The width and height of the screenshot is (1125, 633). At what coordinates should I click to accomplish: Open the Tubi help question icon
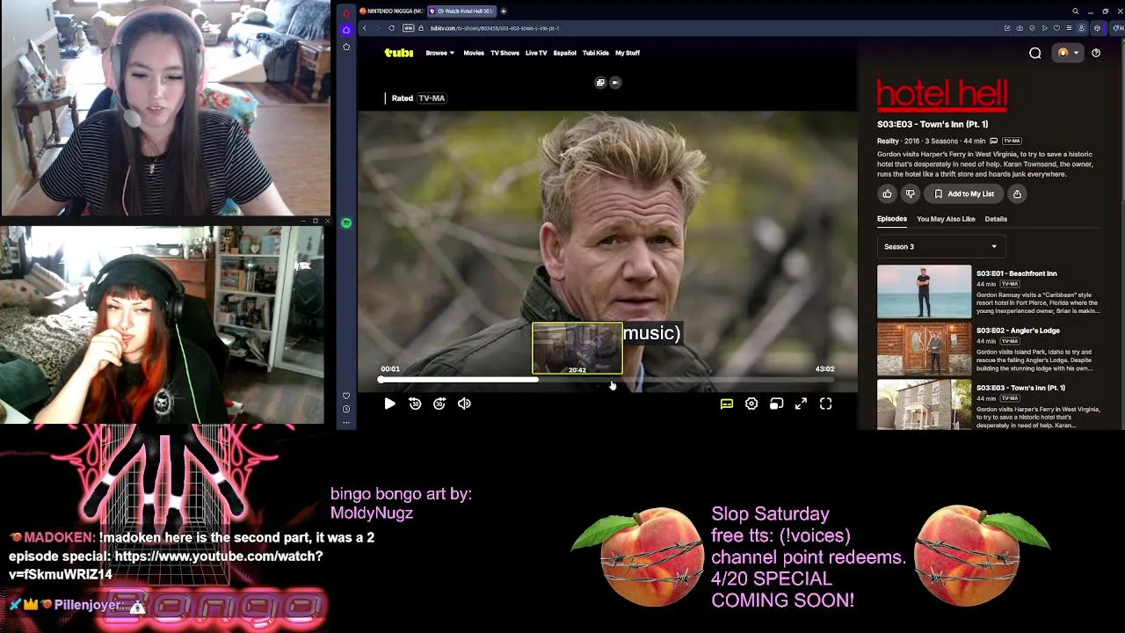1096,53
